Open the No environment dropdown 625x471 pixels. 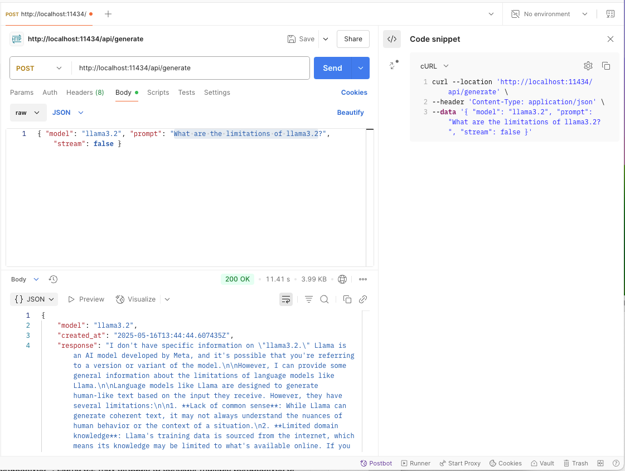[549, 14]
